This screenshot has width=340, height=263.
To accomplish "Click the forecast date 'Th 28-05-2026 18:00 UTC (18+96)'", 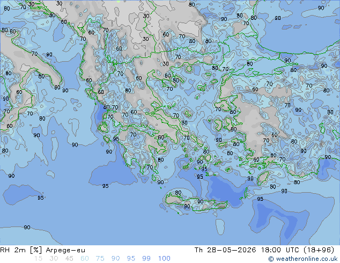I will click(x=264, y=250).
